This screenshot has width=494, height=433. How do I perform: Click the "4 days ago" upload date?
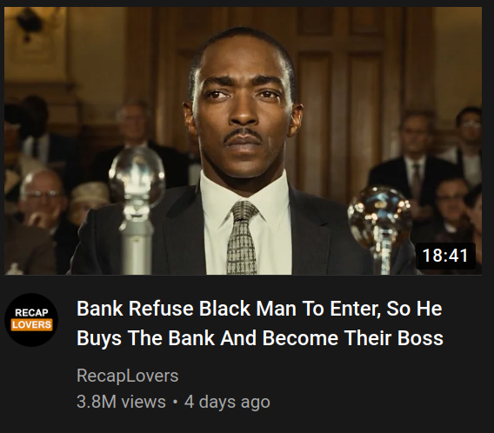coord(227,403)
